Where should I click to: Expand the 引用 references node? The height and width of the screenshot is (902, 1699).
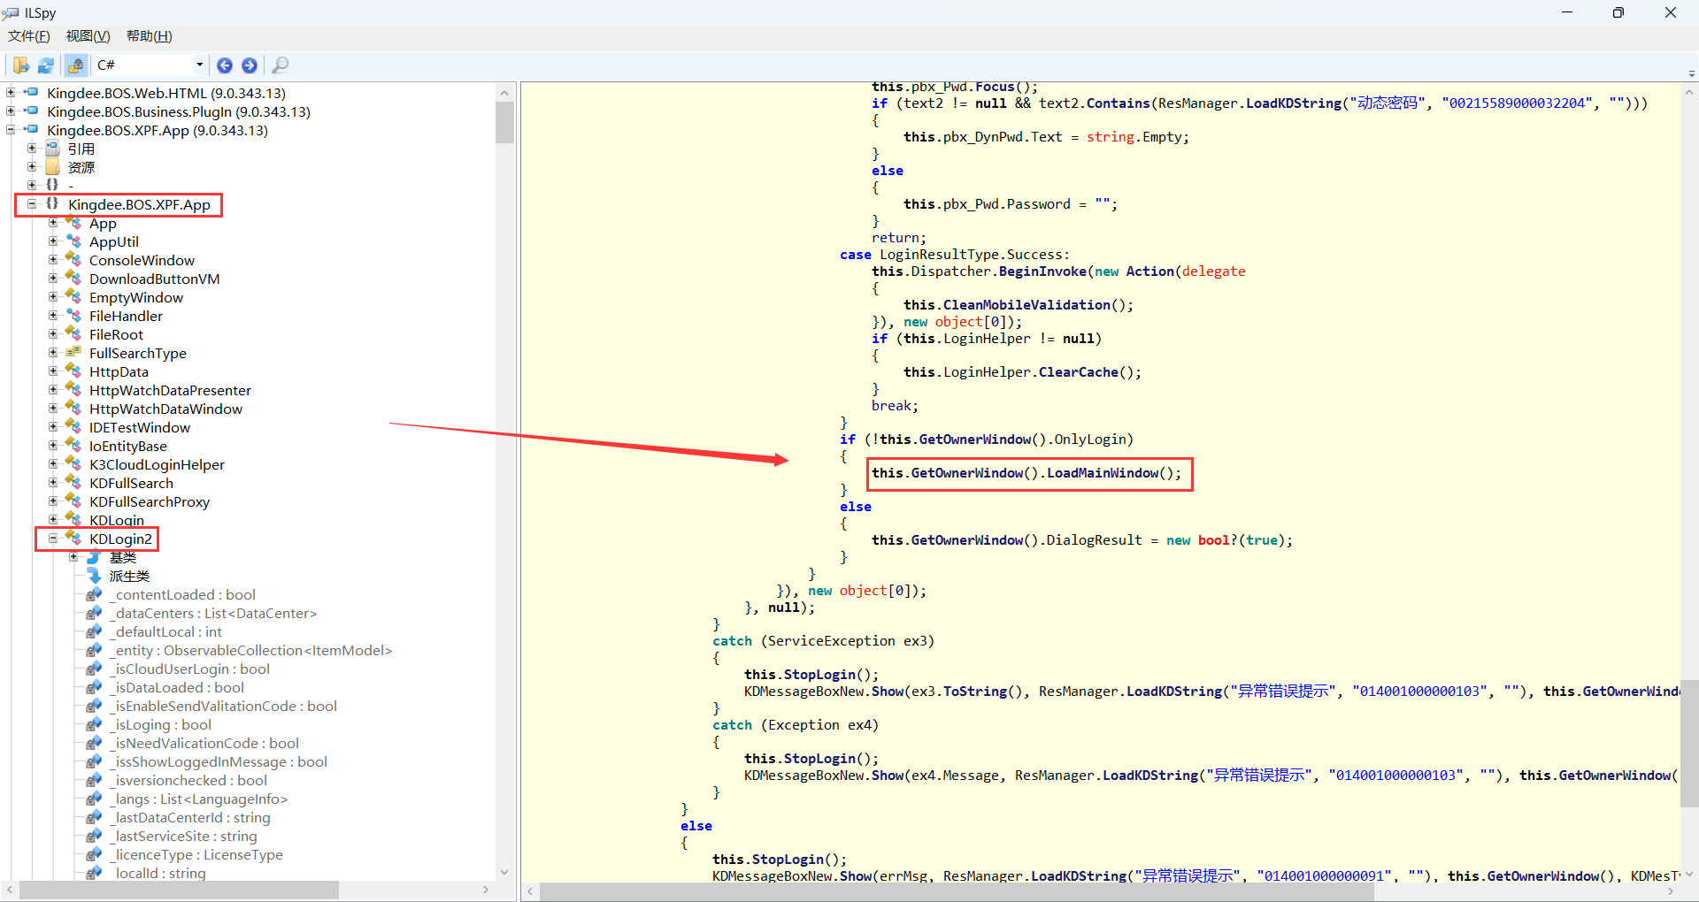click(32, 148)
